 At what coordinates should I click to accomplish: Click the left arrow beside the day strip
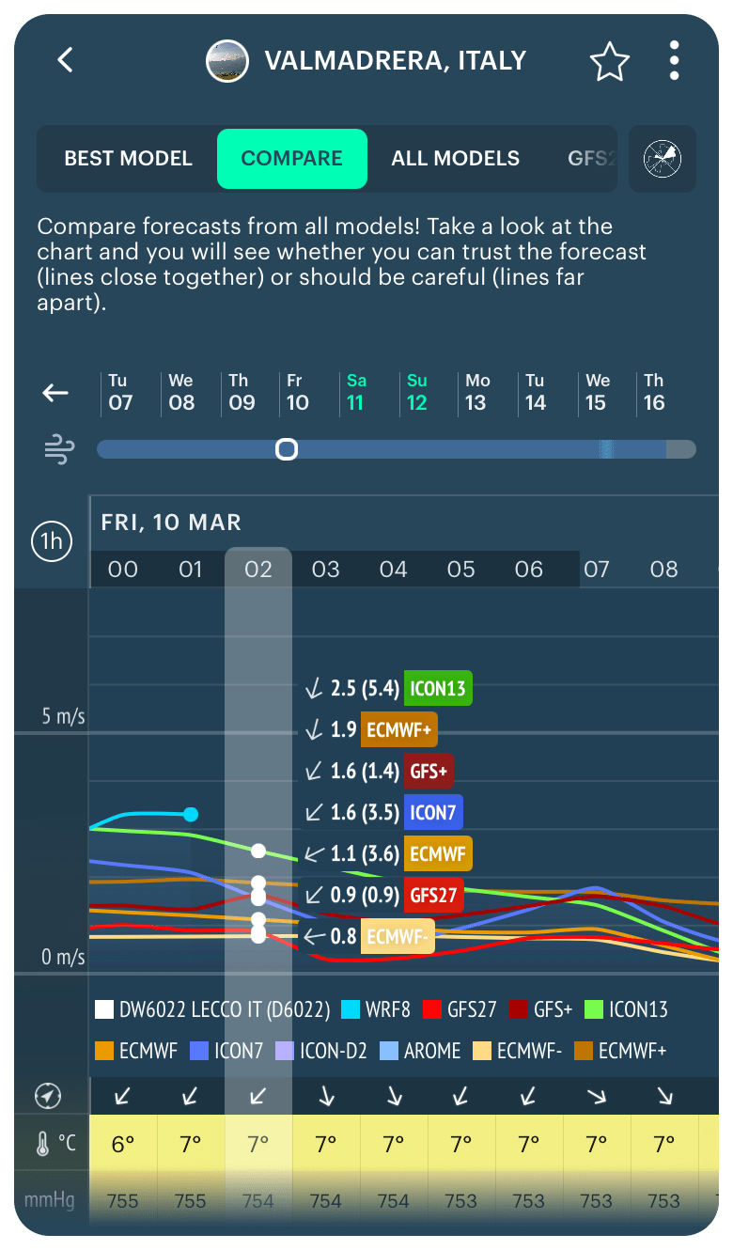point(54,394)
